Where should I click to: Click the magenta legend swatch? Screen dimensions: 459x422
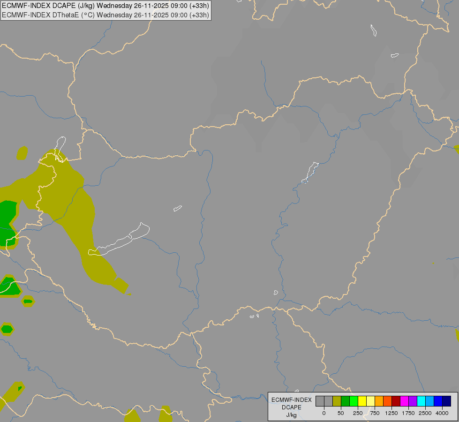(x=405, y=401)
